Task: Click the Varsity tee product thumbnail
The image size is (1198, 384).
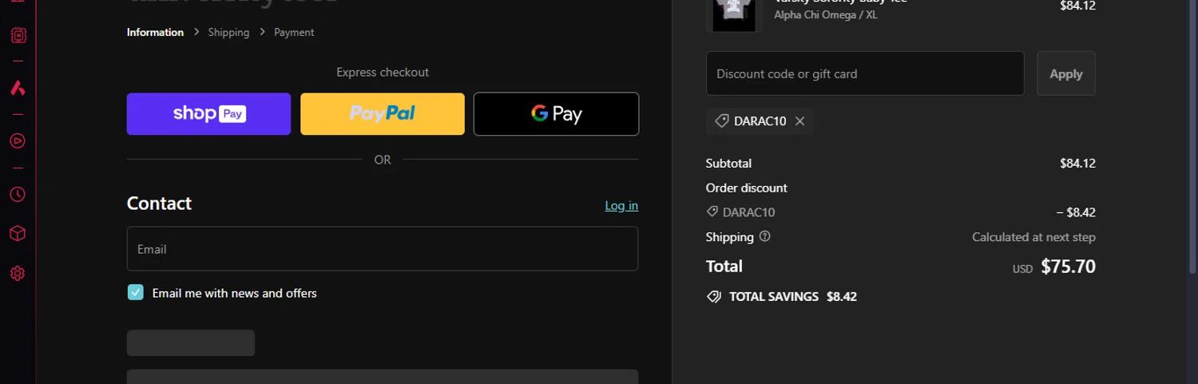Action: tap(733, 12)
